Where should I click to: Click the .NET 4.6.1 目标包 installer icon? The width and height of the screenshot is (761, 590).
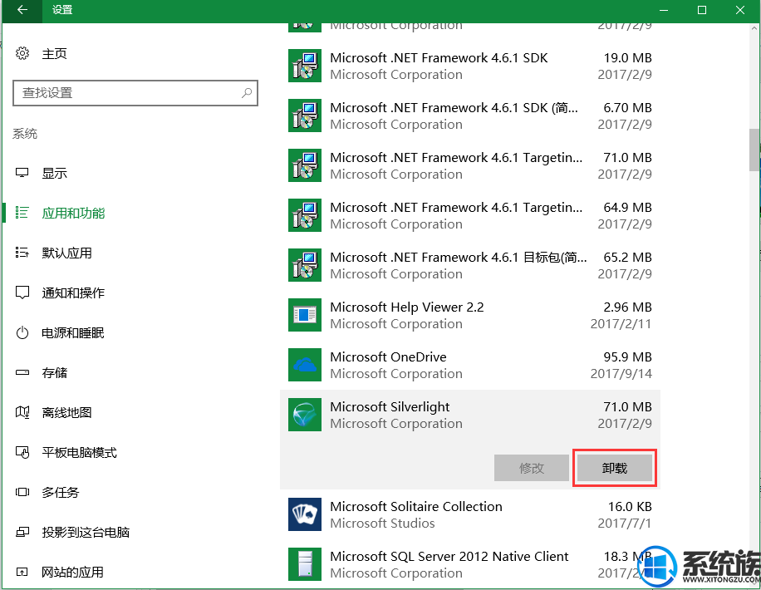(305, 265)
